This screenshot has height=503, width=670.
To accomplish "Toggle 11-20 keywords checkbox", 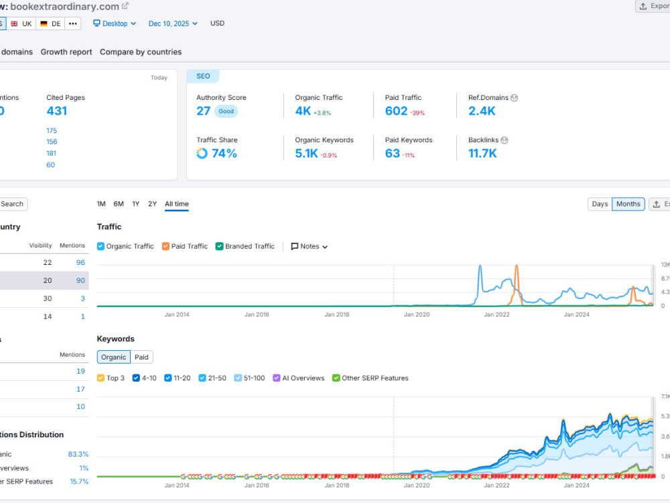I will point(168,378).
